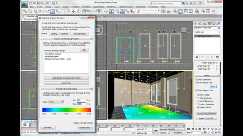The height and width of the screenshot is (136, 243).
Task: Click the Open File icon in title bar
Action: pos(34,3)
